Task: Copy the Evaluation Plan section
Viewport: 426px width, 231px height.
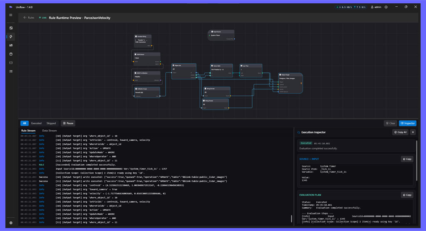Action: tap(407, 195)
